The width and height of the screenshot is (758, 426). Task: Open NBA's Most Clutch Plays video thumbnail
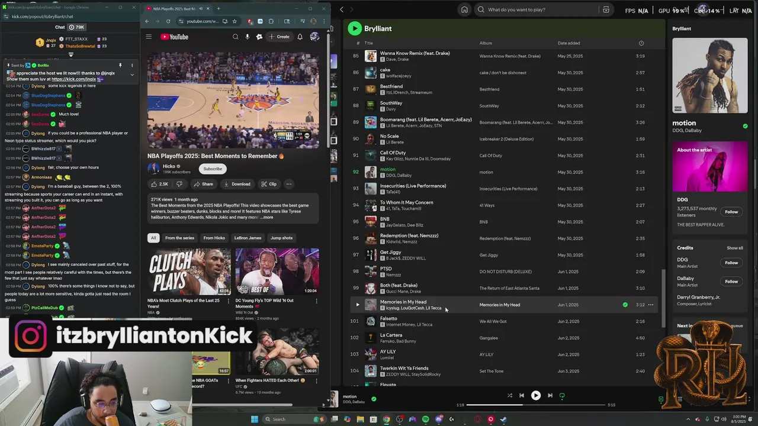coord(189,272)
